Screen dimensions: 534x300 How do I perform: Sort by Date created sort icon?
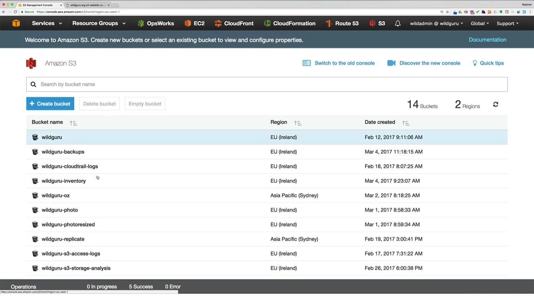[406, 122]
